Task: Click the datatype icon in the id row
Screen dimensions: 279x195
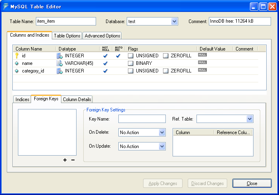Action: point(60,56)
